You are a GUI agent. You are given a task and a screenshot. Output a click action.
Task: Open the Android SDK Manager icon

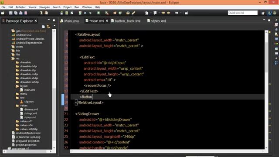[x=62, y=13]
